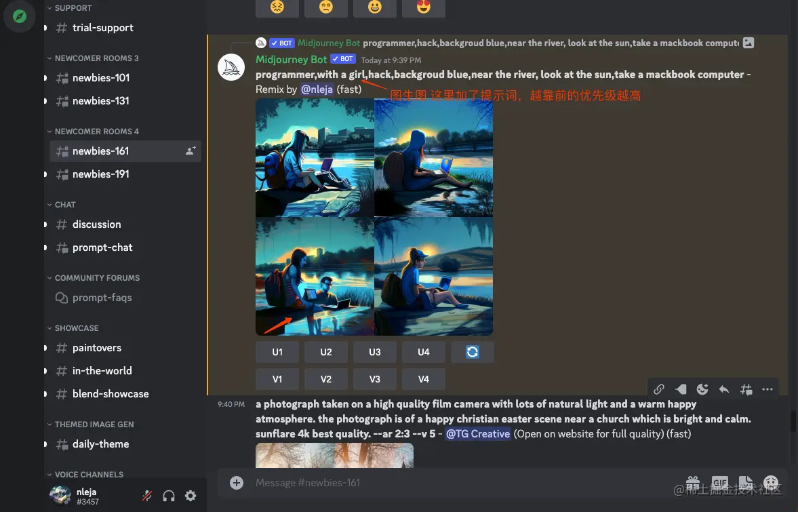
Task: Click the newbies-101 channel hash icon
Action: (62, 78)
